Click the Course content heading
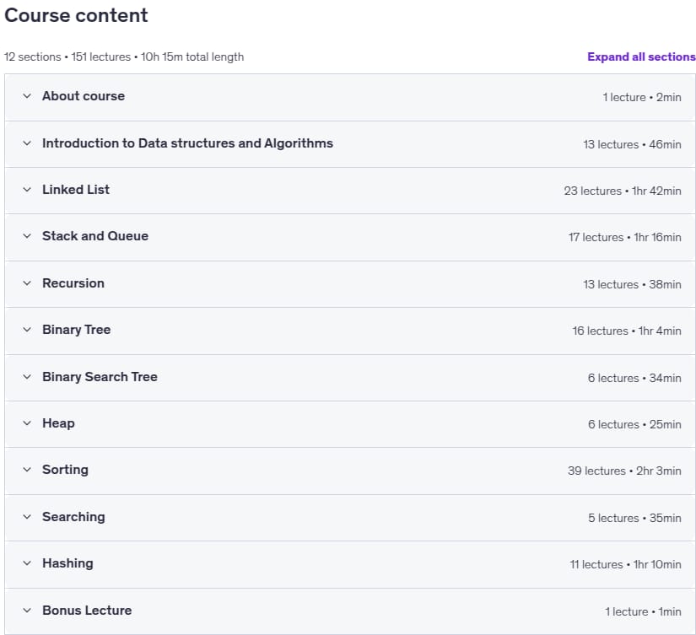This screenshot has height=635, width=696. (76, 15)
